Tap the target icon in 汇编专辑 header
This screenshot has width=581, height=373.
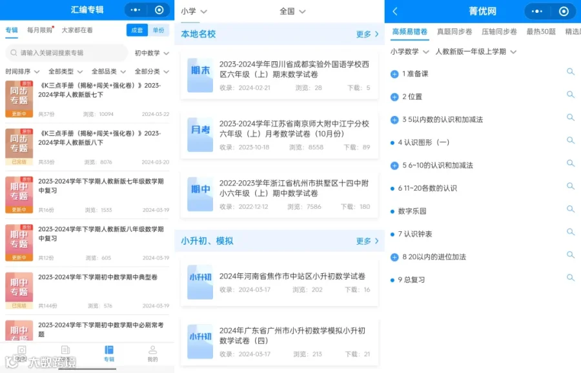(159, 10)
